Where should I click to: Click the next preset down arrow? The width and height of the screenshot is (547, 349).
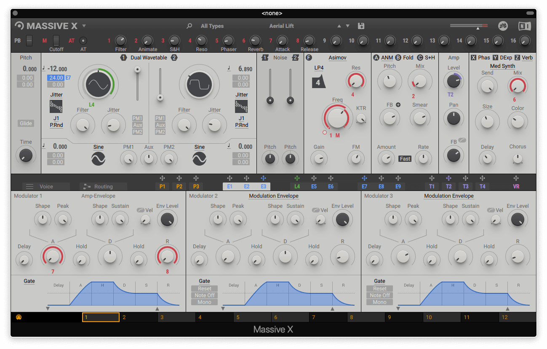pos(347,26)
